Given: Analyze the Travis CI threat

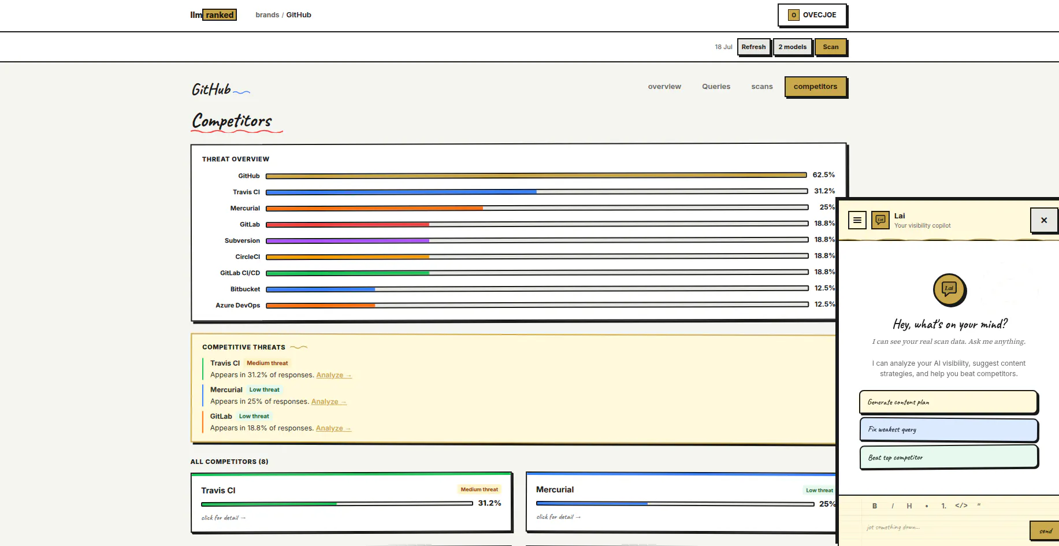Looking at the screenshot, I should 334,375.
